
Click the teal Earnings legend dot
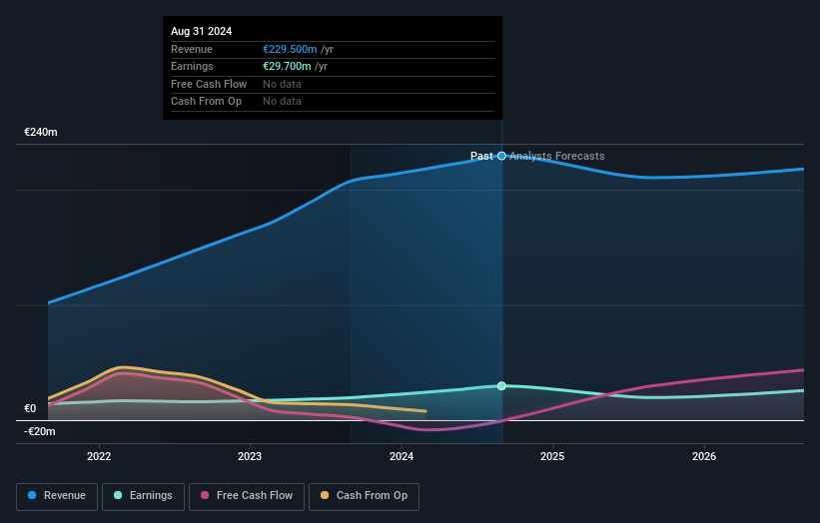coord(118,495)
